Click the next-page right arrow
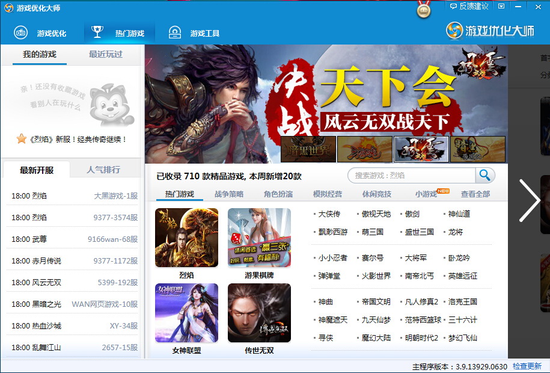Image resolution: width=550 pixels, height=373 pixels. [x=529, y=200]
